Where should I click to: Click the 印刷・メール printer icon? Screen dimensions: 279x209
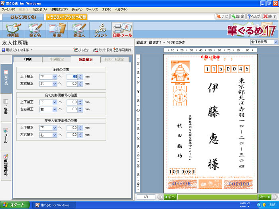click(x=122, y=30)
